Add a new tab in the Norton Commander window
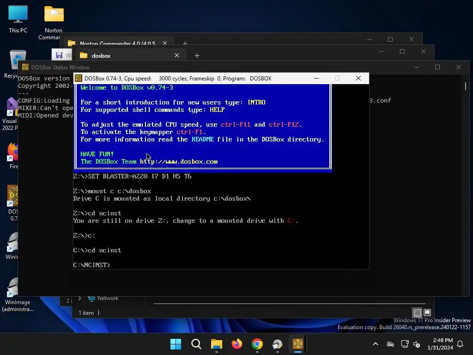The image size is (473, 355). tap(185, 43)
